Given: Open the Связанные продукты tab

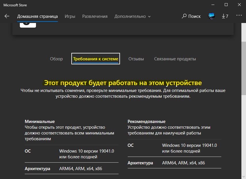Looking at the screenshot, I should coord(175,59).
